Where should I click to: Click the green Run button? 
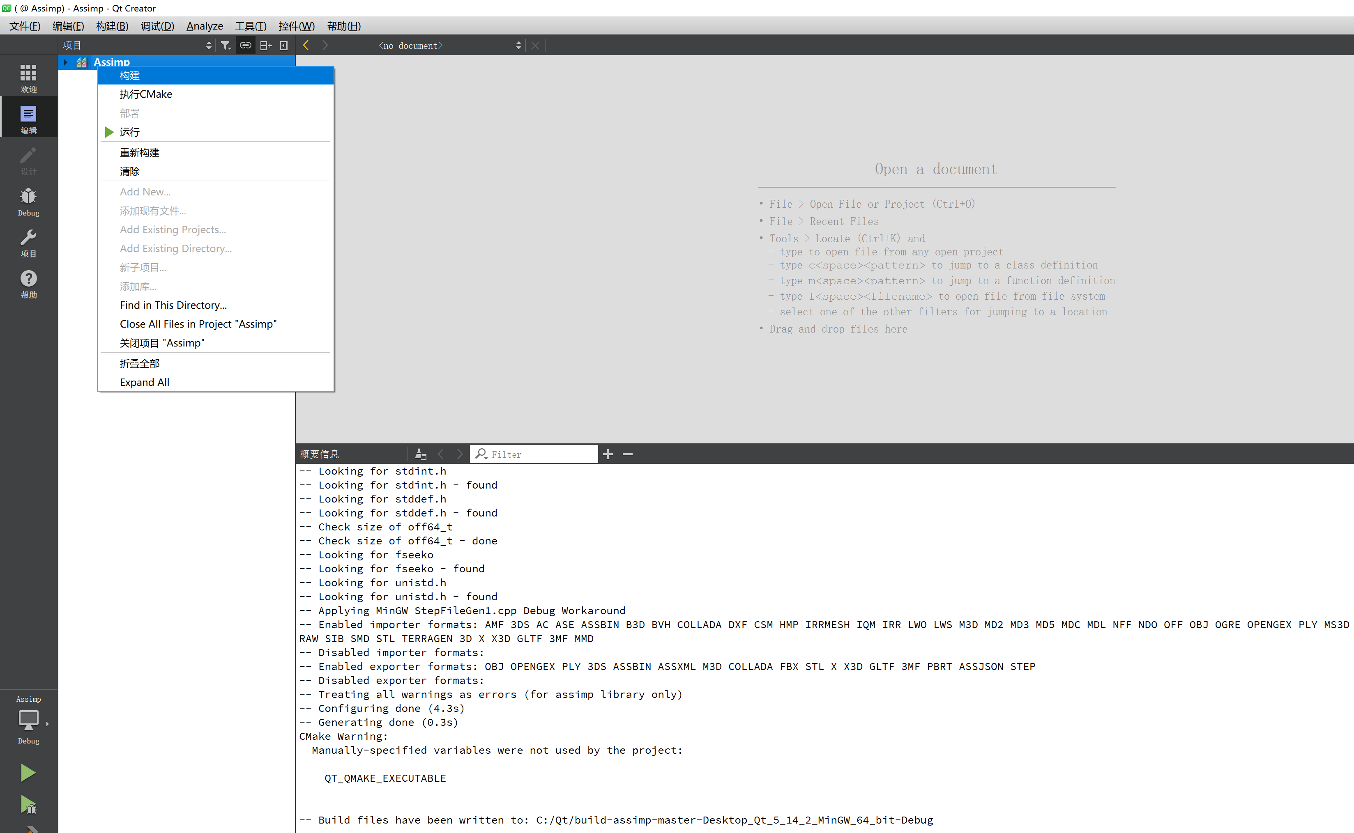[28, 772]
